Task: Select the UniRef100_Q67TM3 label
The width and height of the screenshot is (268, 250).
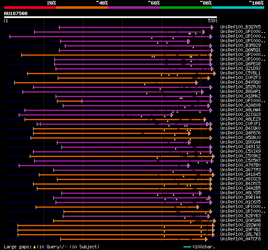Action: click(240, 170)
